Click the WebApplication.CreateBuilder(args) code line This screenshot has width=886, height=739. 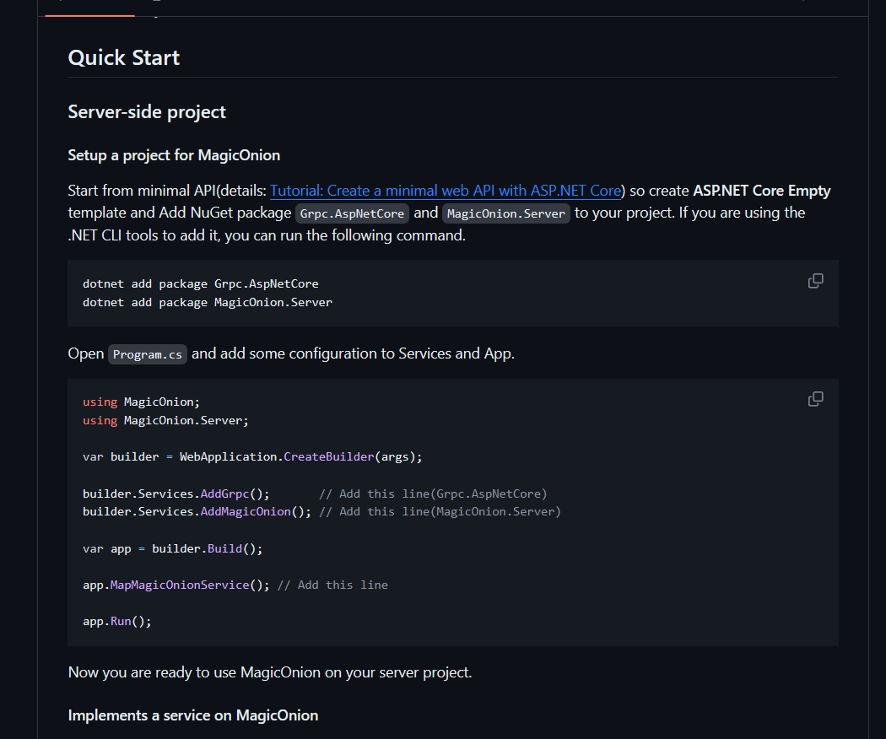(252, 456)
